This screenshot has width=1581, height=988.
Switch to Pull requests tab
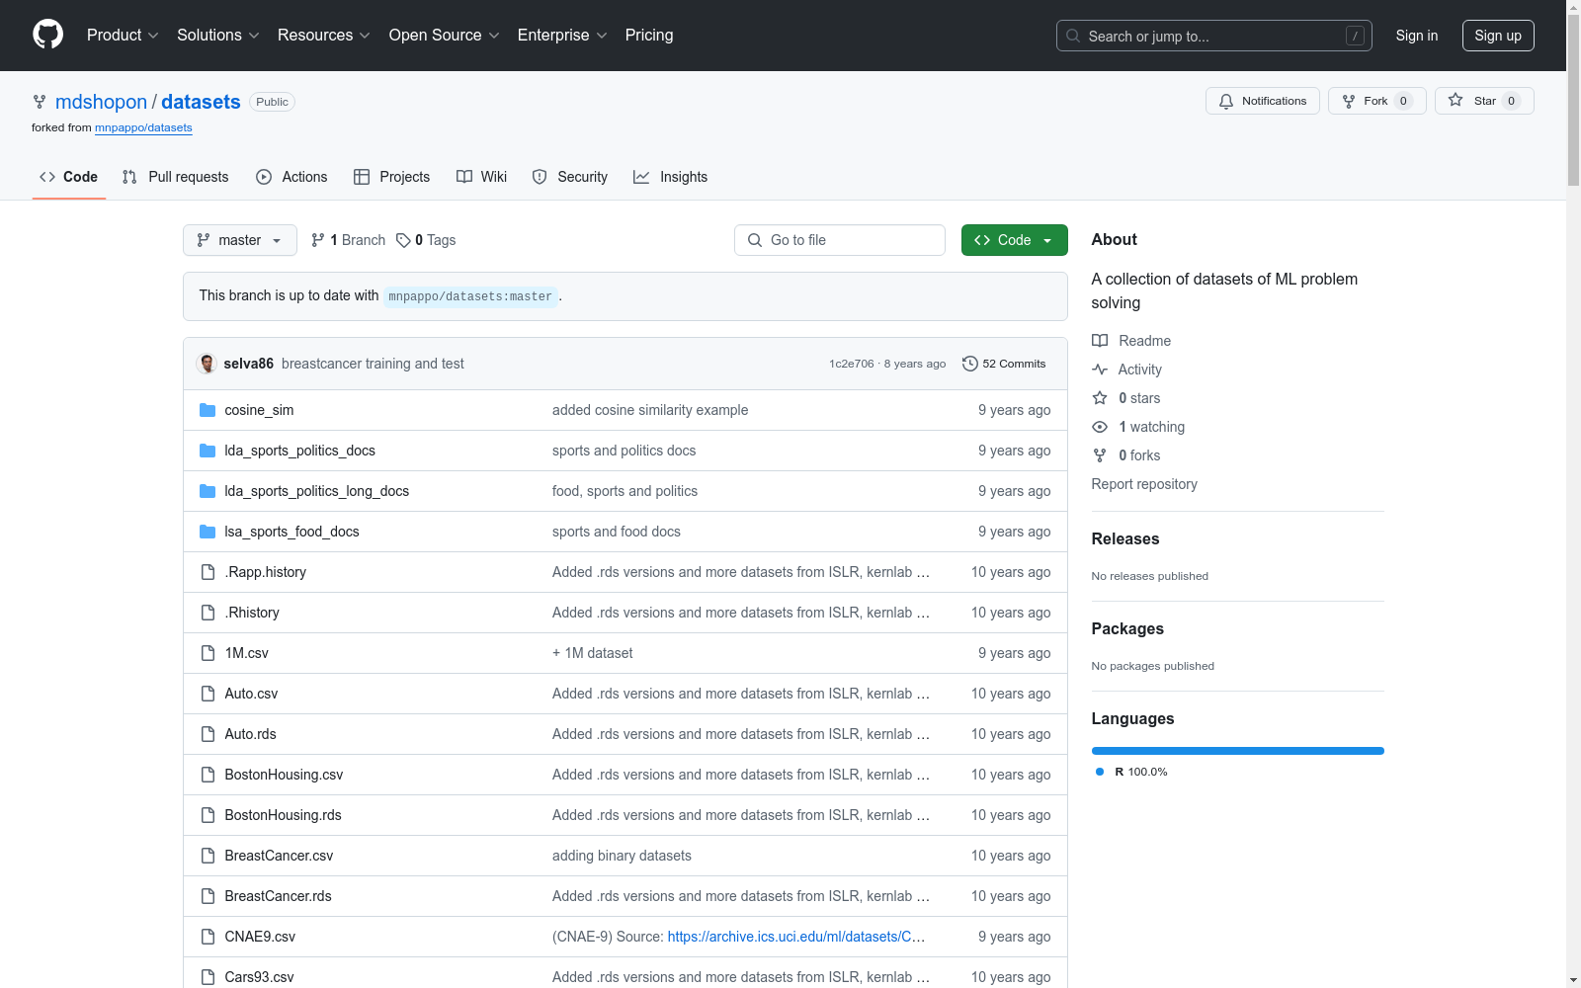click(x=175, y=177)
